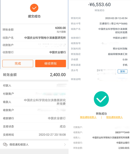Click the green transfer success checkmark icon
This screenshot has width=132, height=154.
click(x=101, y=99)
